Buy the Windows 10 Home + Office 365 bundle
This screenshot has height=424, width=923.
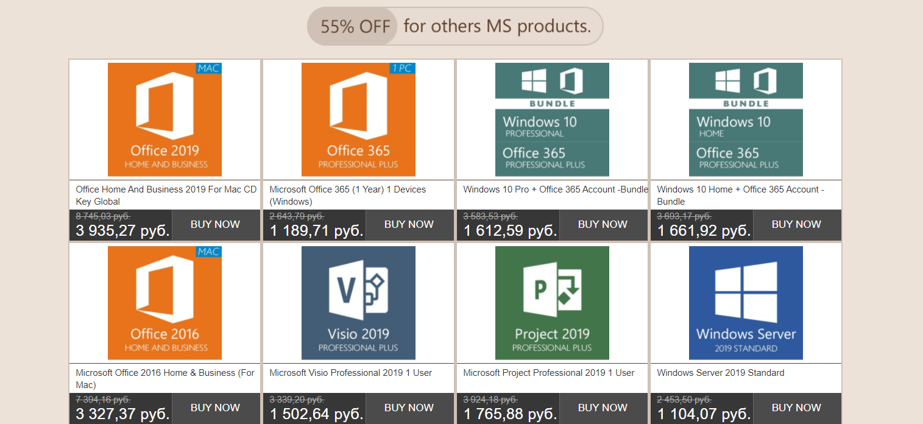tap(796, 224)
